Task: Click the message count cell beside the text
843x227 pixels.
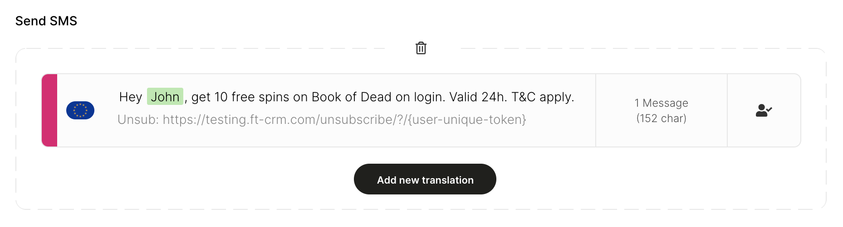Action: point(661,110)
